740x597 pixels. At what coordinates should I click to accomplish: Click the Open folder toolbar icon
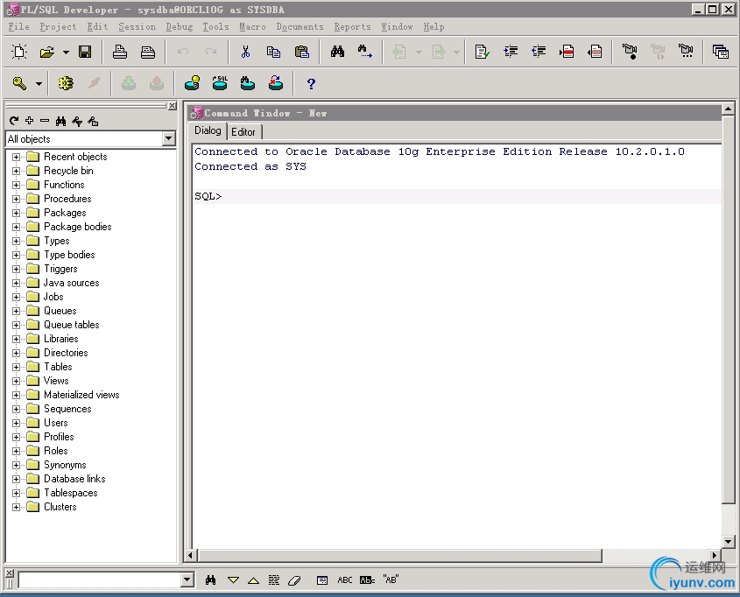click(46, 52)
